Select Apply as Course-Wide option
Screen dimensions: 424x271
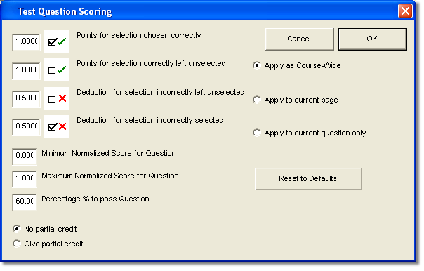click(297, 65)
